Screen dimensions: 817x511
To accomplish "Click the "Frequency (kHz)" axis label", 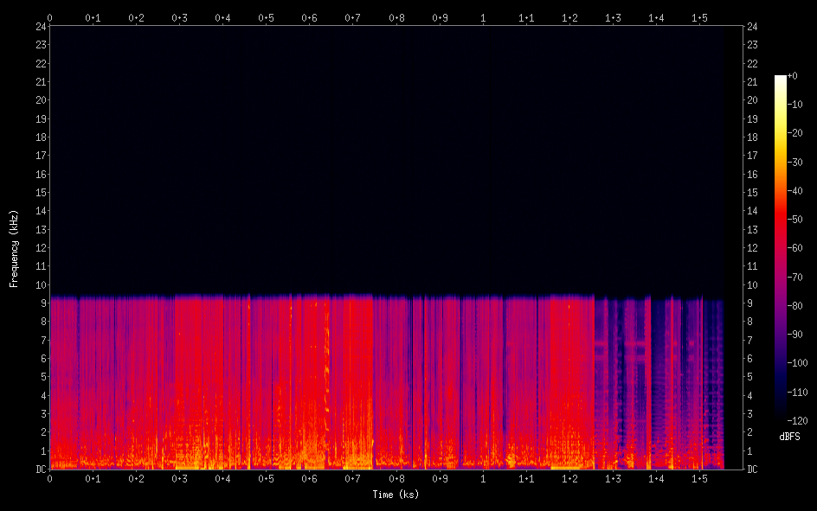I will click(14, 247).
